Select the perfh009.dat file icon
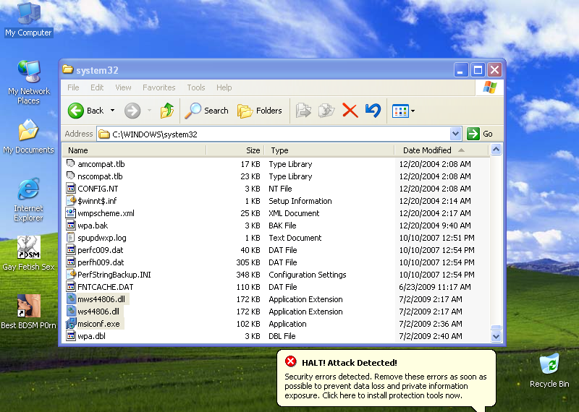 tap(70, 262)
